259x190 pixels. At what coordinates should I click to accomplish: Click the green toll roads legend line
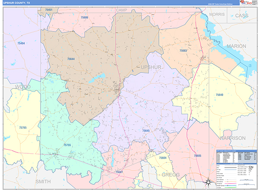click(x=231, y=187)
